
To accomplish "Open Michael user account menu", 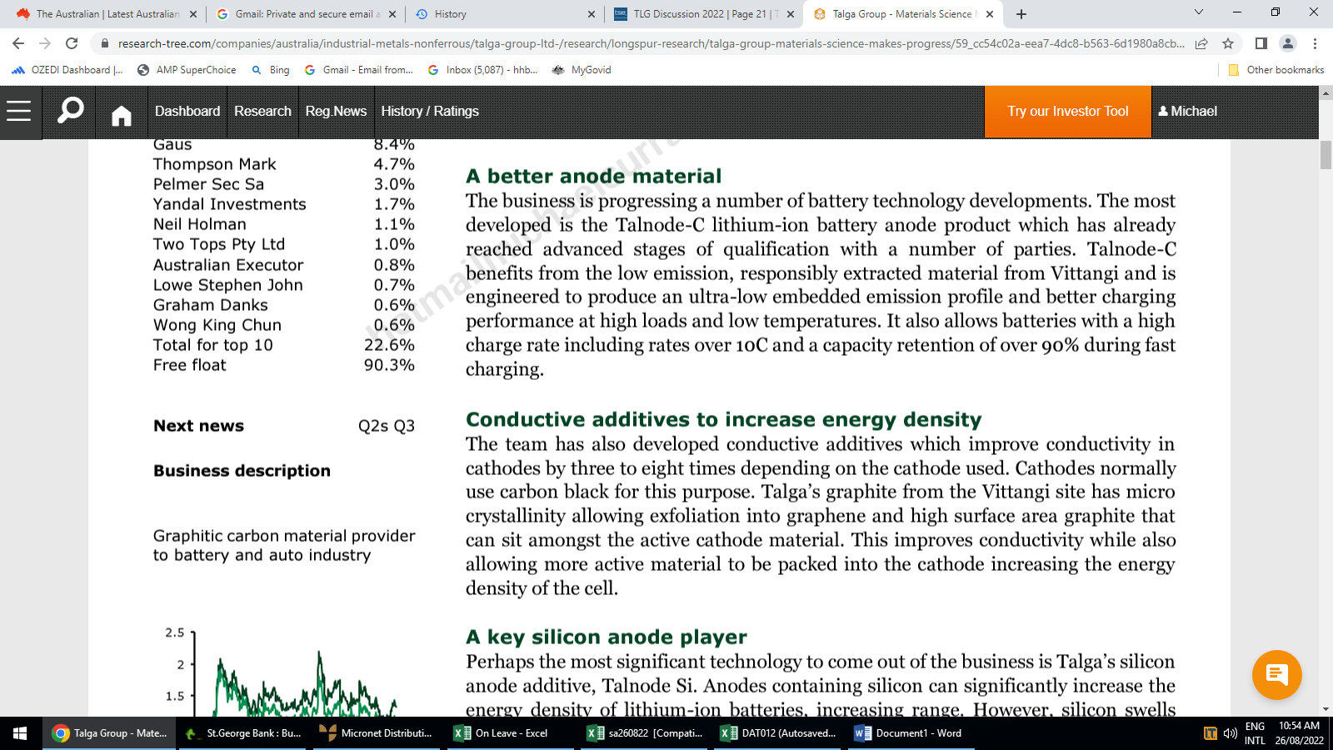I will click(1187, 111).
